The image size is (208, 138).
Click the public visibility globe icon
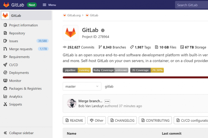(103, 30)
